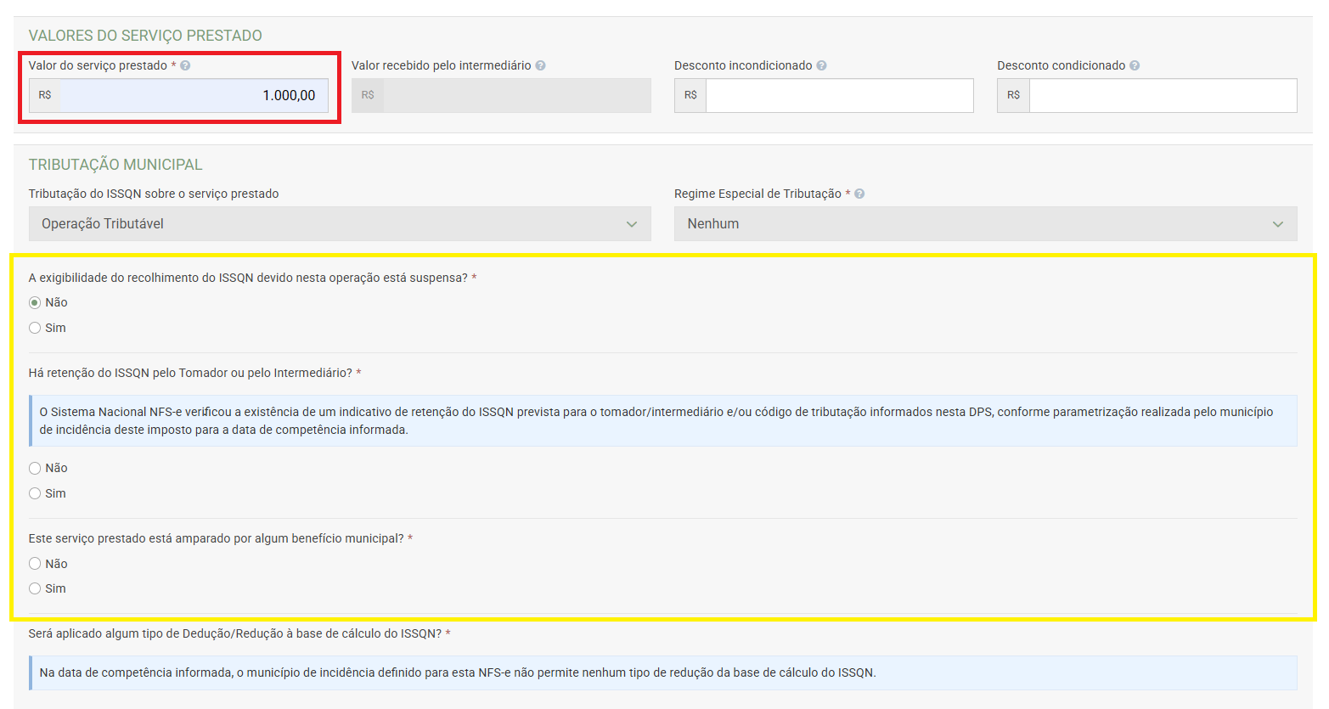Expand the Regime Especial dropdown showing Nenhum
Screen dimensions: 1329x709
click(985, 224)
